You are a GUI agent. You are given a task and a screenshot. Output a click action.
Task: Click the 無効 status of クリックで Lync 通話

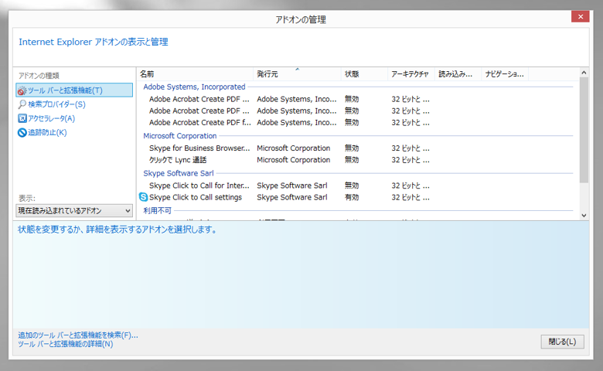352,160
